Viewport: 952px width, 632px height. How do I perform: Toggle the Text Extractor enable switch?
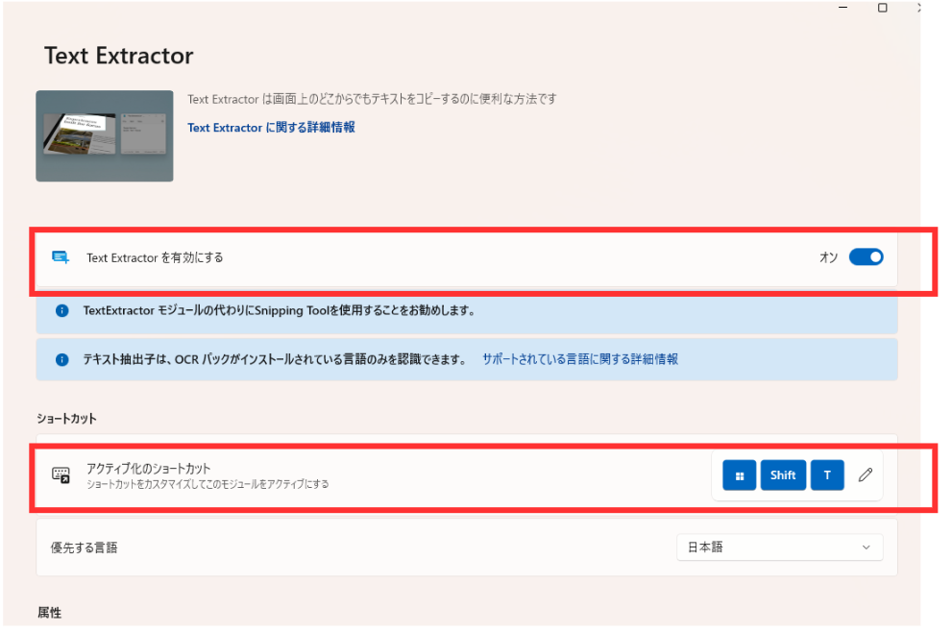tap(866, 256)
